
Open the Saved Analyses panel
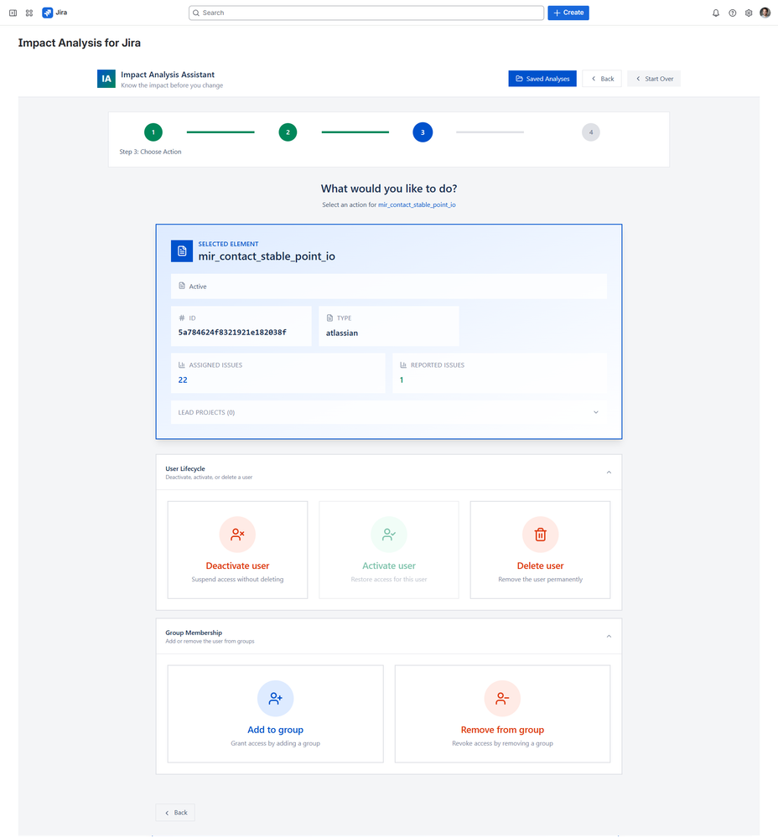pyautogui.click(x=542, y=78)
